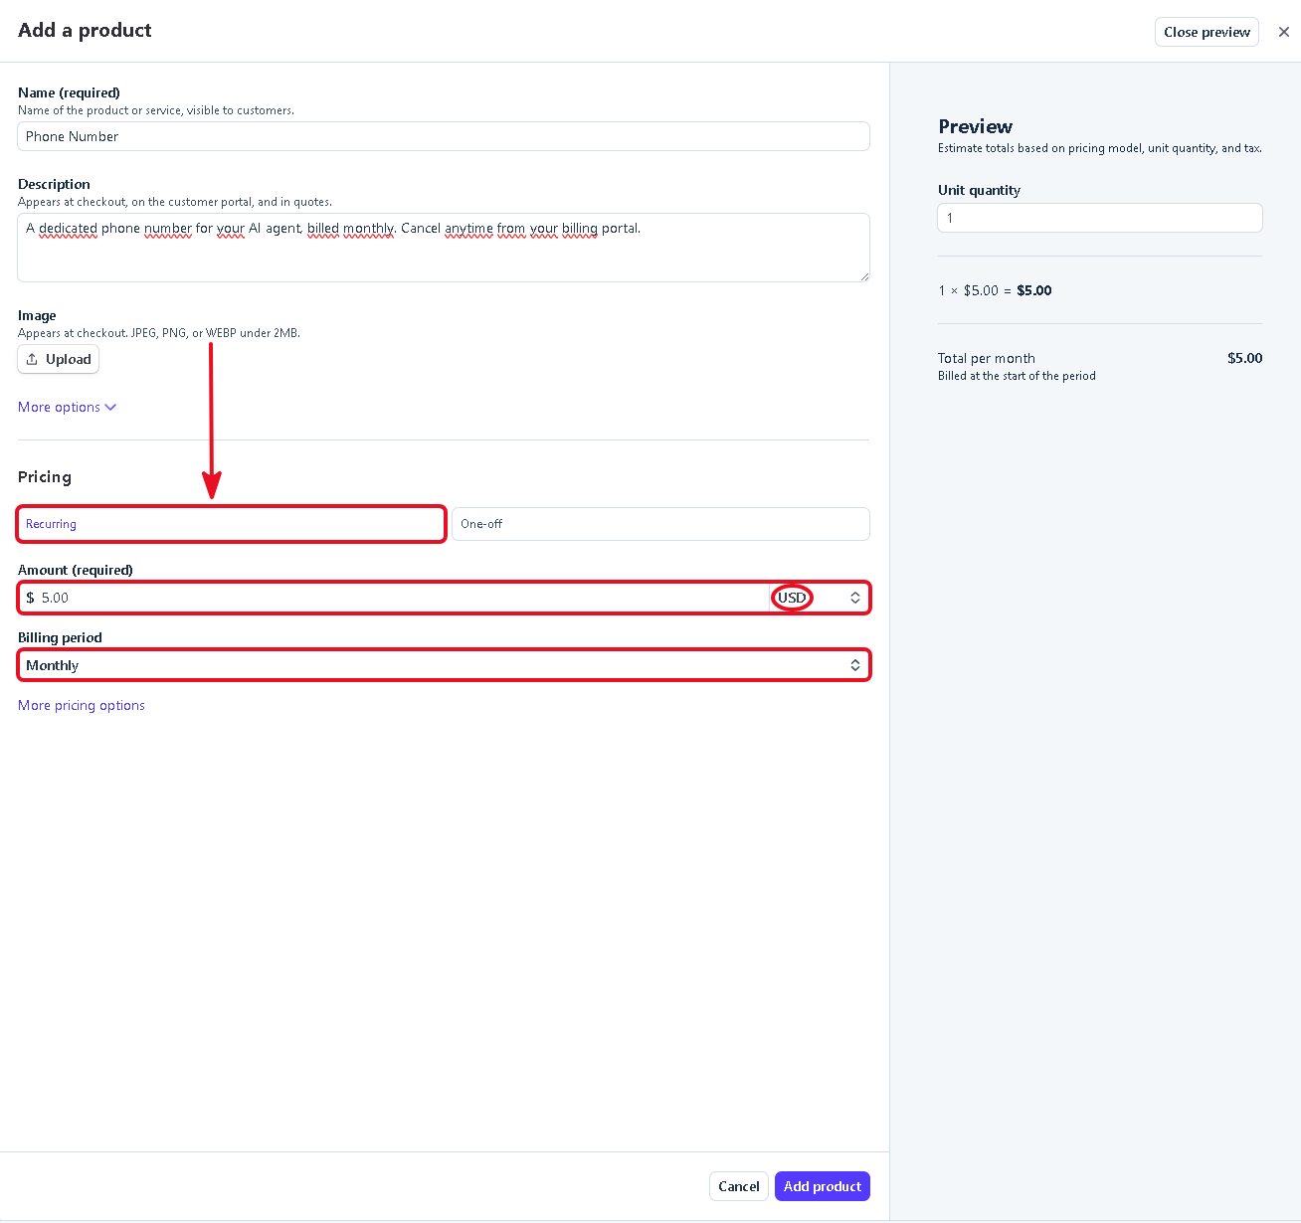This screenshot has height=1223, width=1301.
Task: Edit the Unit quantity field
Action: pos(1100,218)
